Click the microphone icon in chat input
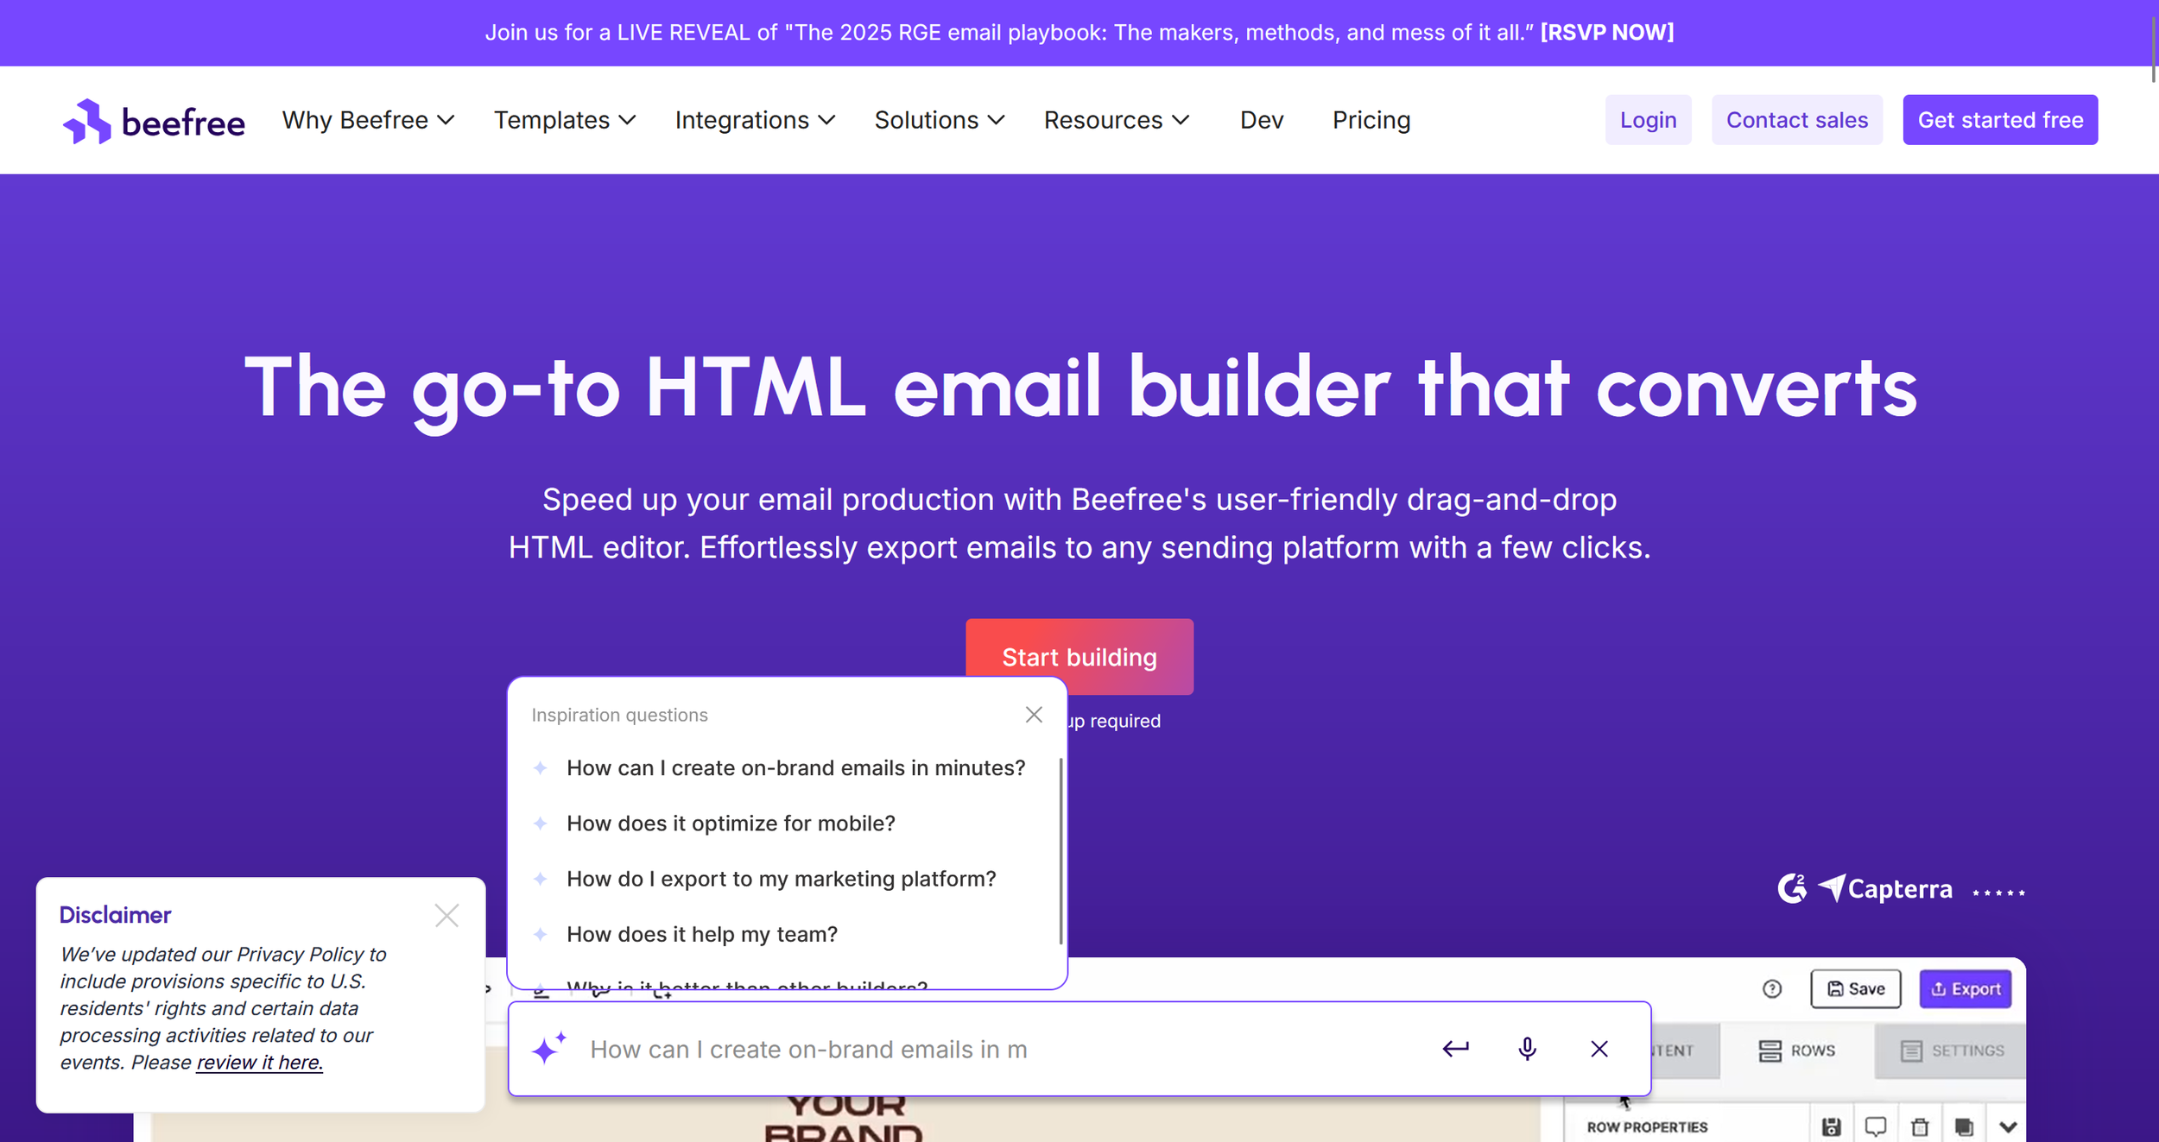Image resolution: width=2159 pixels, height=1142 pixels. click(x=1527, y=1049)
